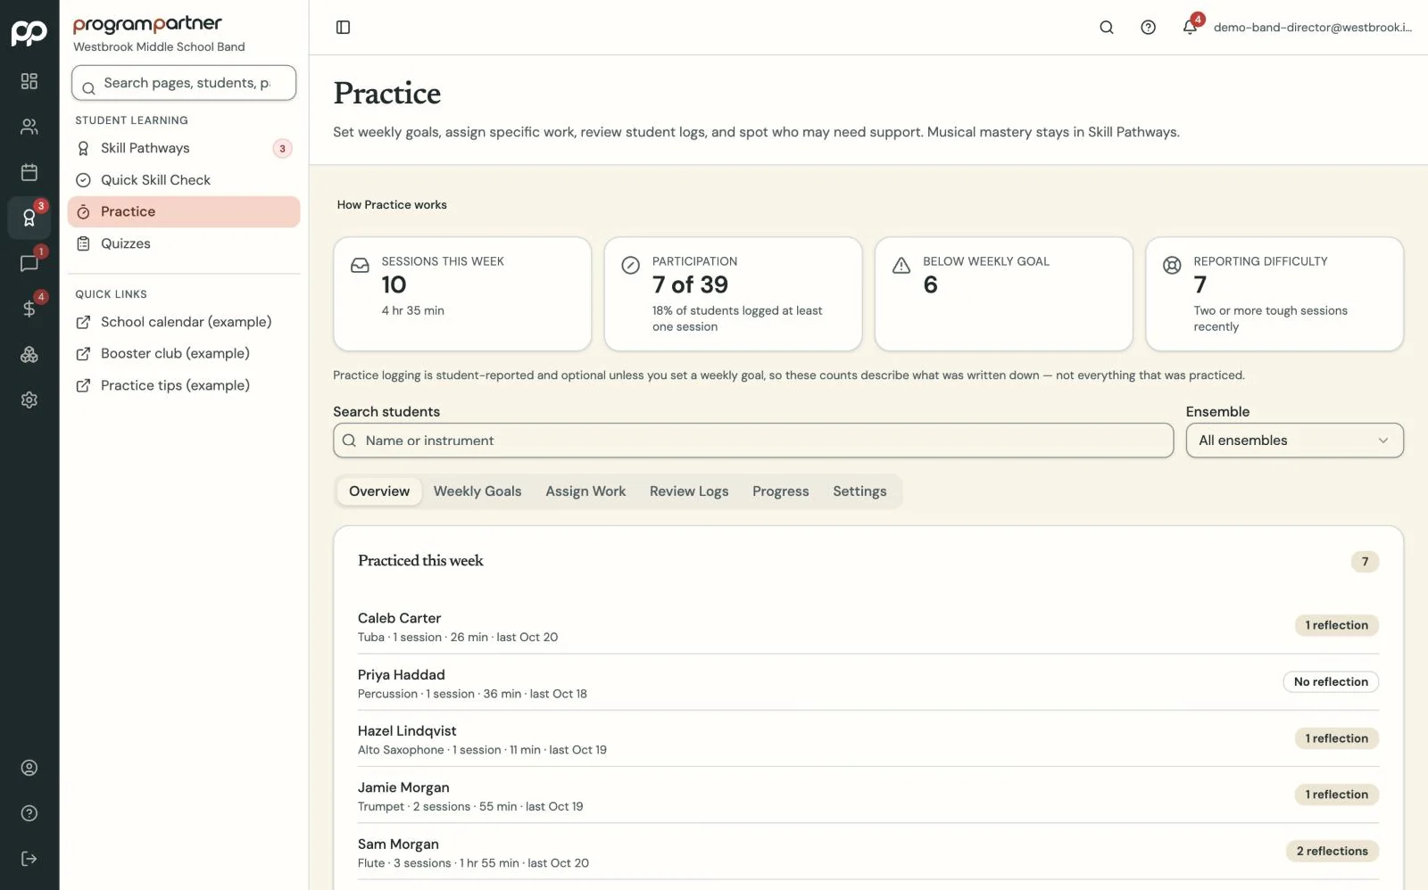The height and width of the screenshot is (890, 1428).
Task: Open the settings gear icon in rail
Action: (x=29, y=400)
